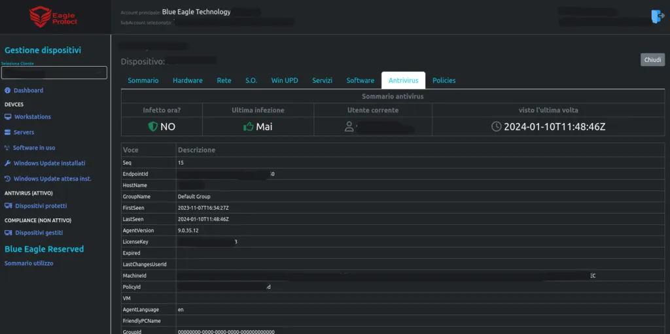The width and height of the screenshot is (670, 334).
Task: Go to Workstations in the sidebar
Action: tap(33, 116)
